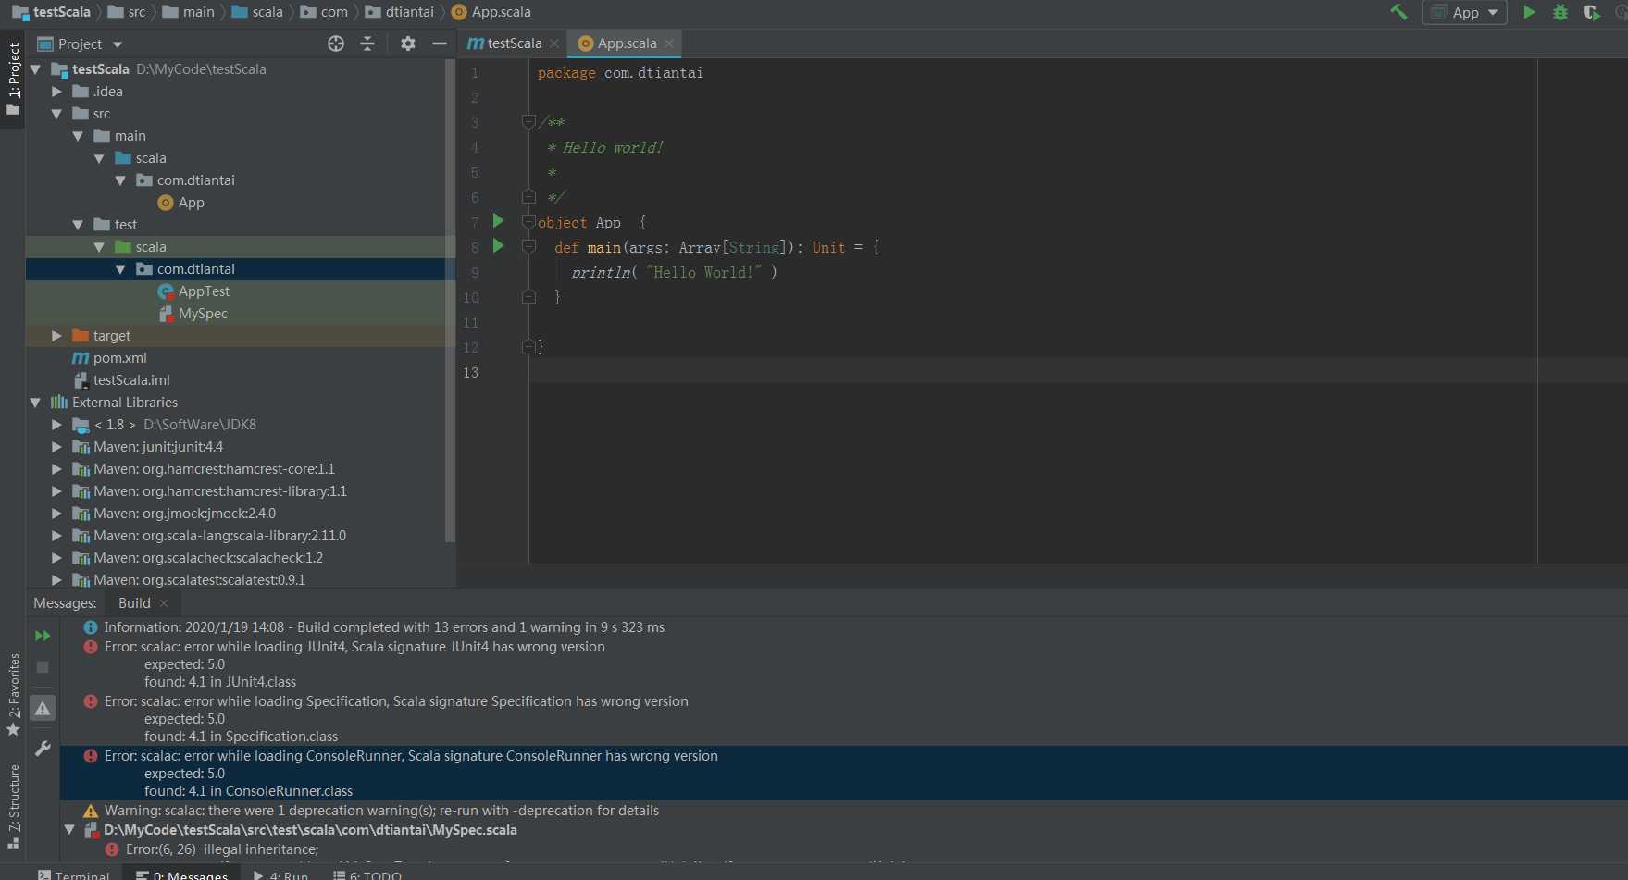The width and height of the screenshot is (1628, 880).
Task: Click the stop square icon in Messages
Action: click(43, 666)
